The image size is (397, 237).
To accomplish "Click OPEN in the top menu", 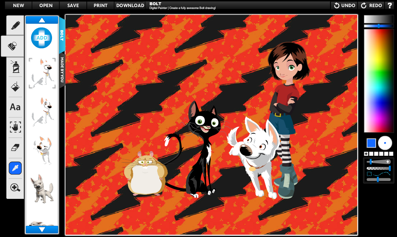I will pyautogui.click(x=46, y=5).
